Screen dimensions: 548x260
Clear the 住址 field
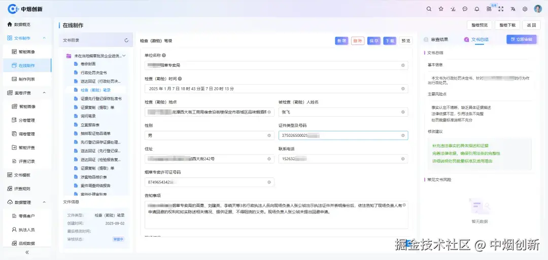[269, 159]
